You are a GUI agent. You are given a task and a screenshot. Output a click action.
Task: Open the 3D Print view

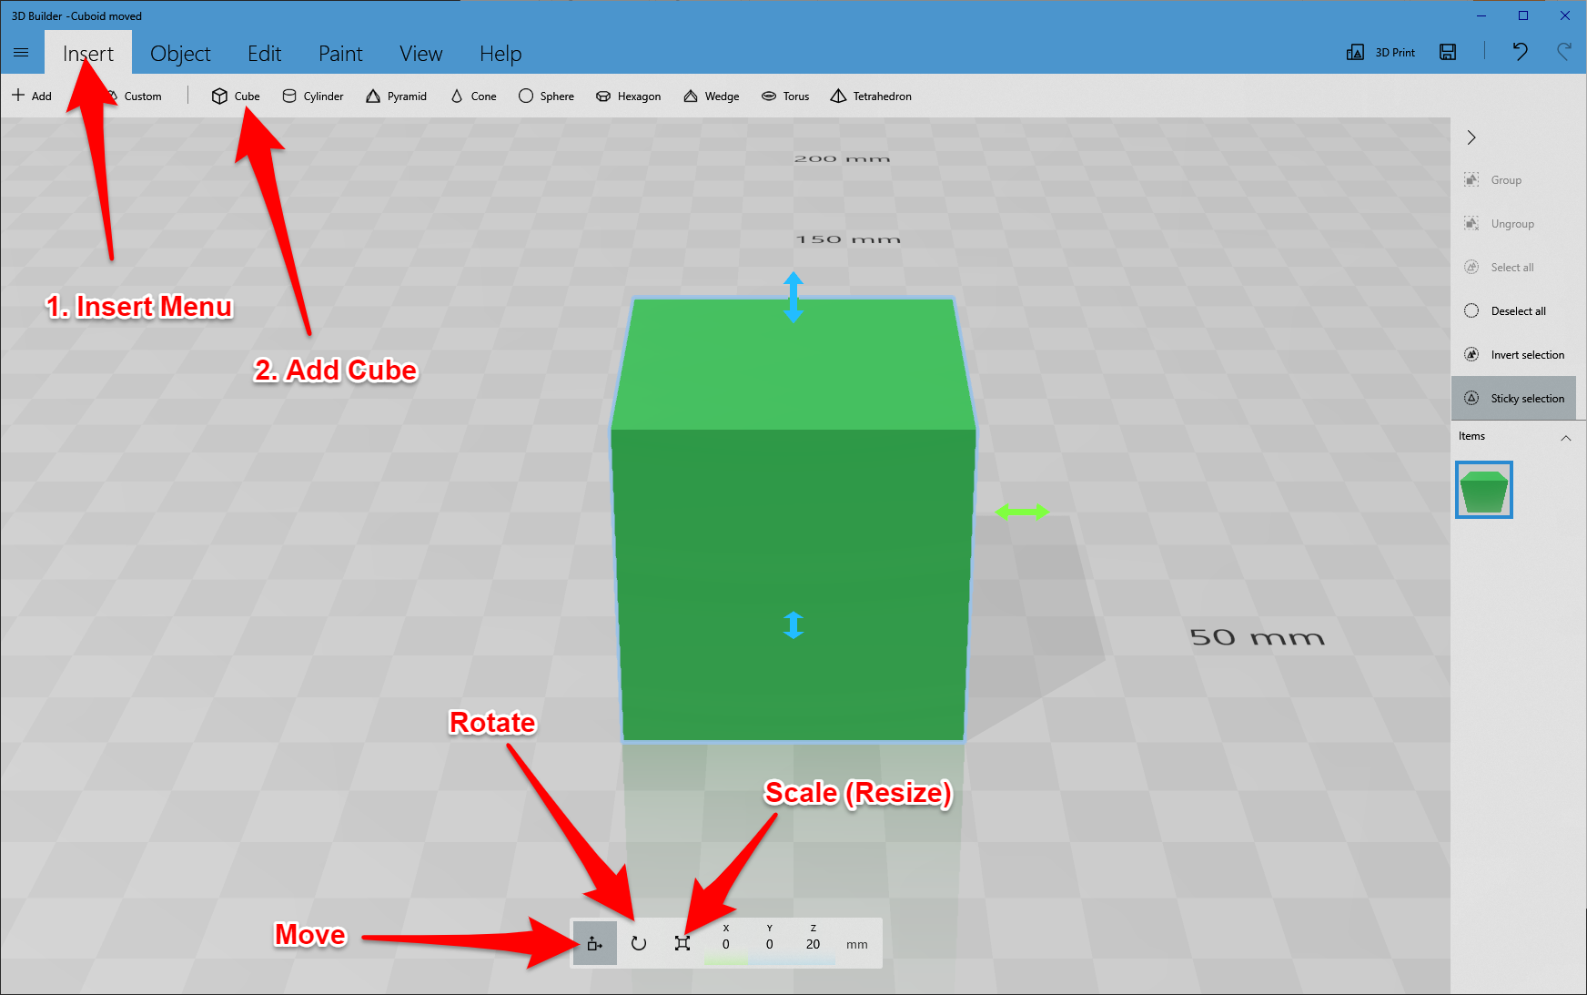click(x=1380, y=52)
